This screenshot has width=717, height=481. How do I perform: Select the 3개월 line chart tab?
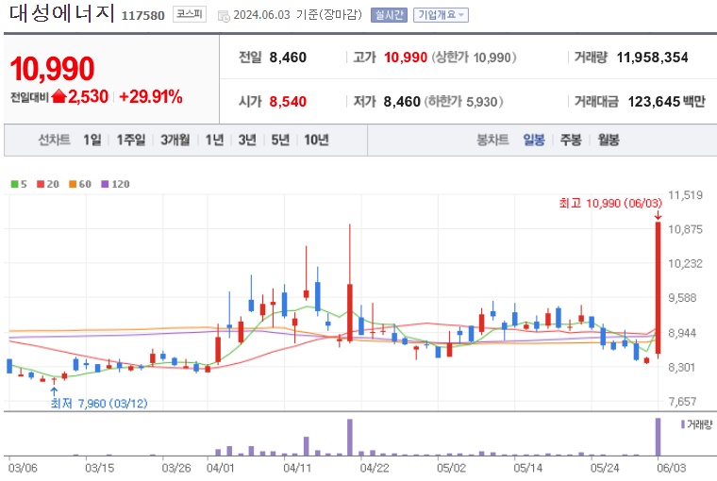(x=175, y=140)
